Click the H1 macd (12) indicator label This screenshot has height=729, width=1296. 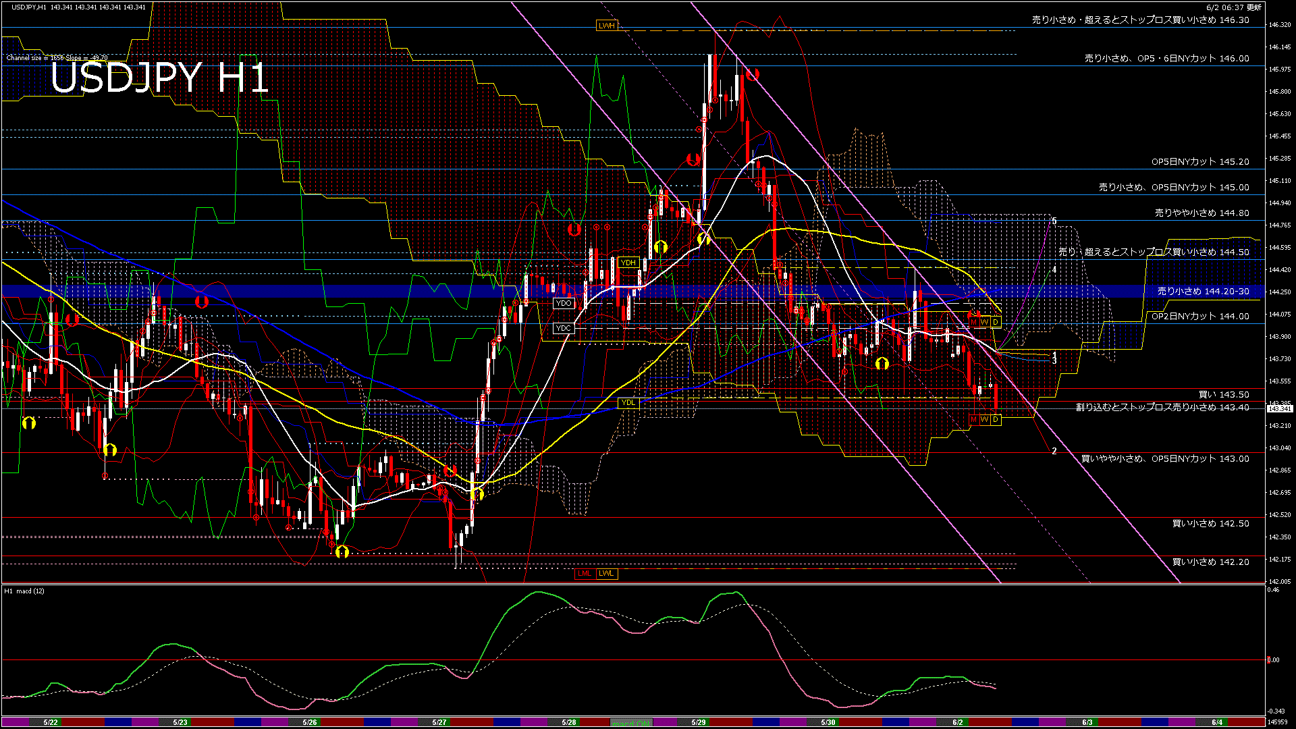point(25,591)
